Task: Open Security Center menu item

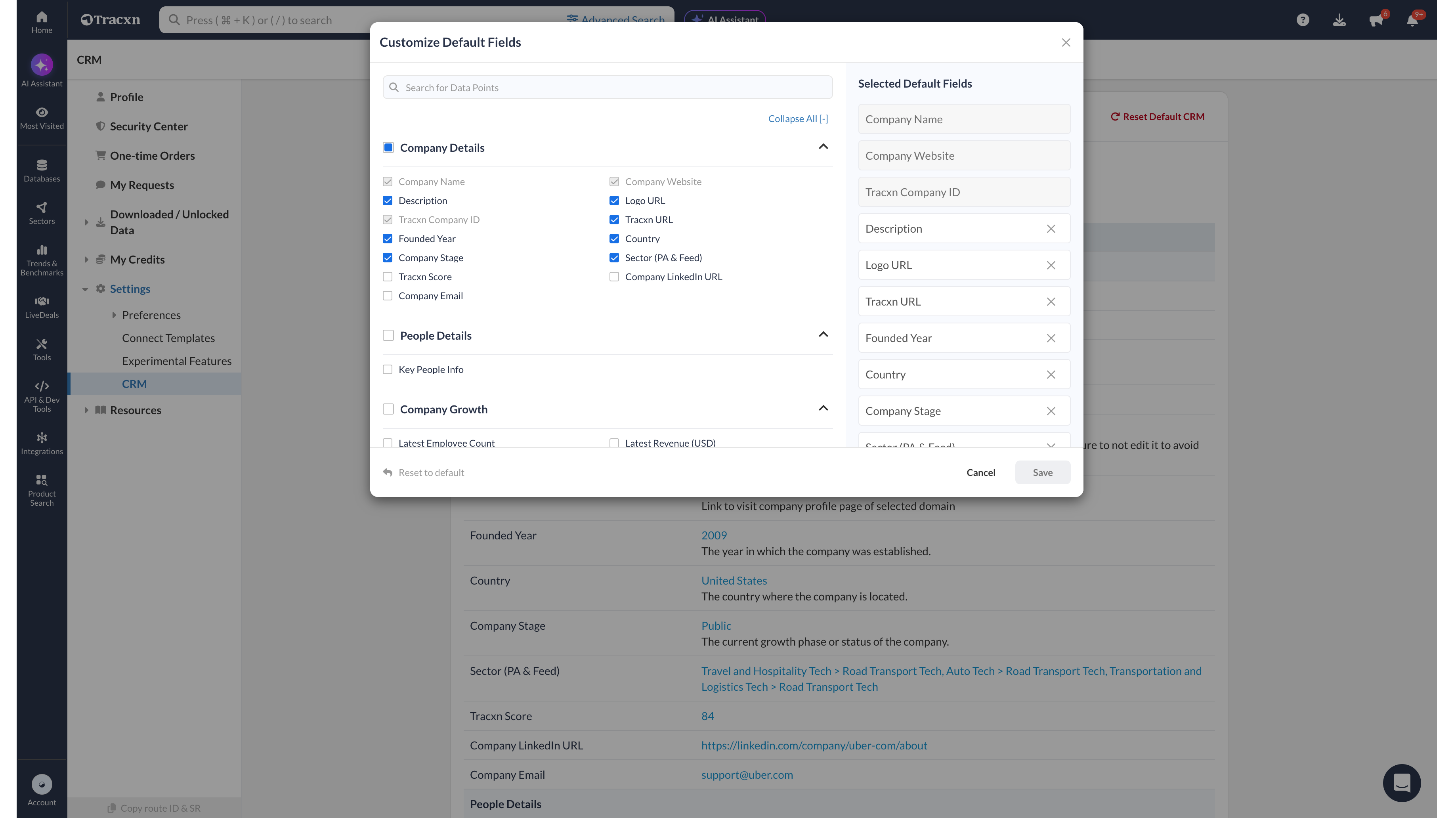Action: pyautogui.click(x=149, y=126)
